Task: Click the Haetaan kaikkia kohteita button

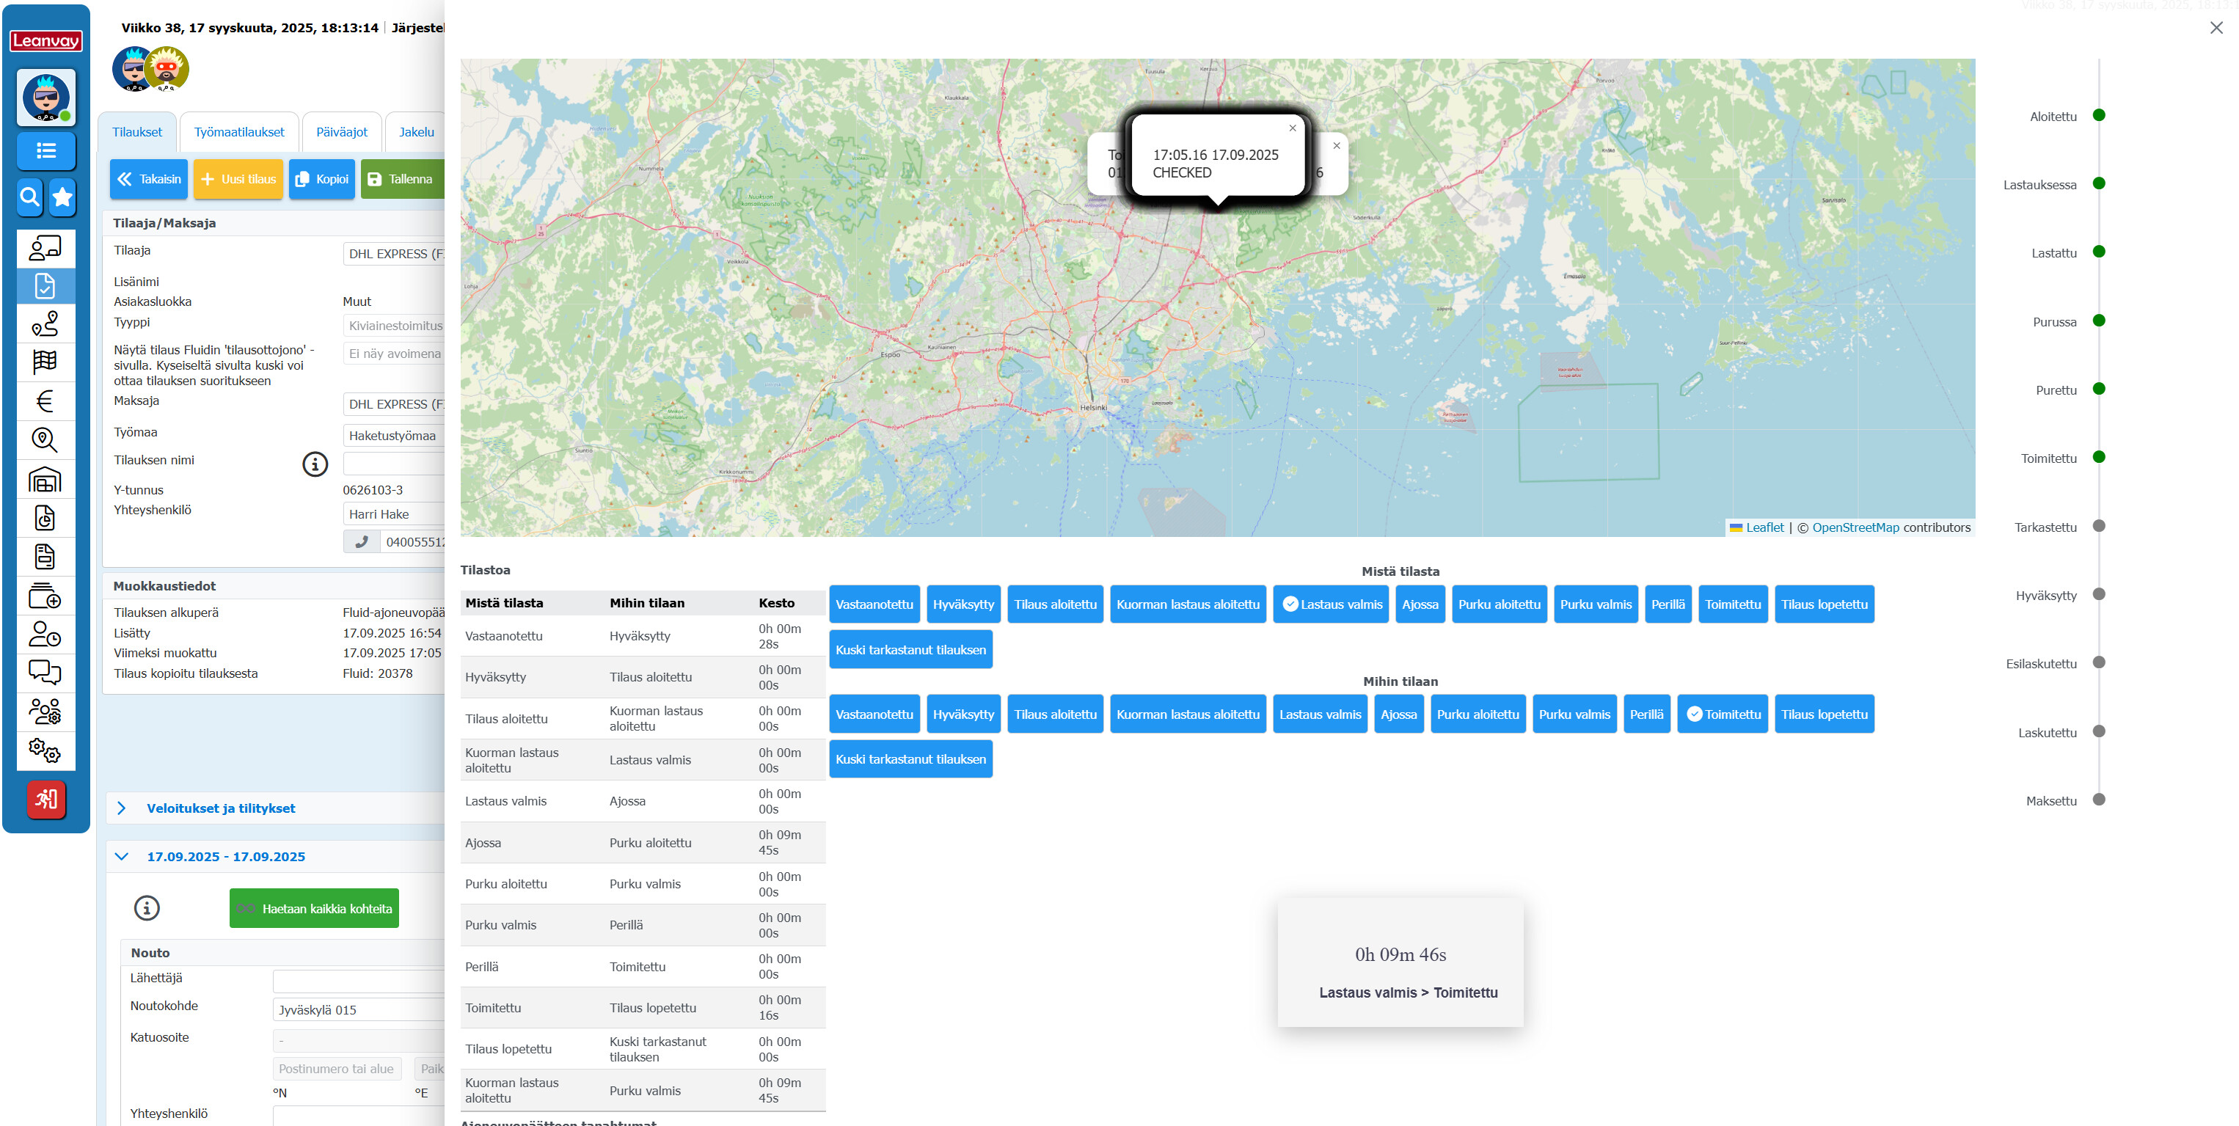Action: (x=314, y=909)
